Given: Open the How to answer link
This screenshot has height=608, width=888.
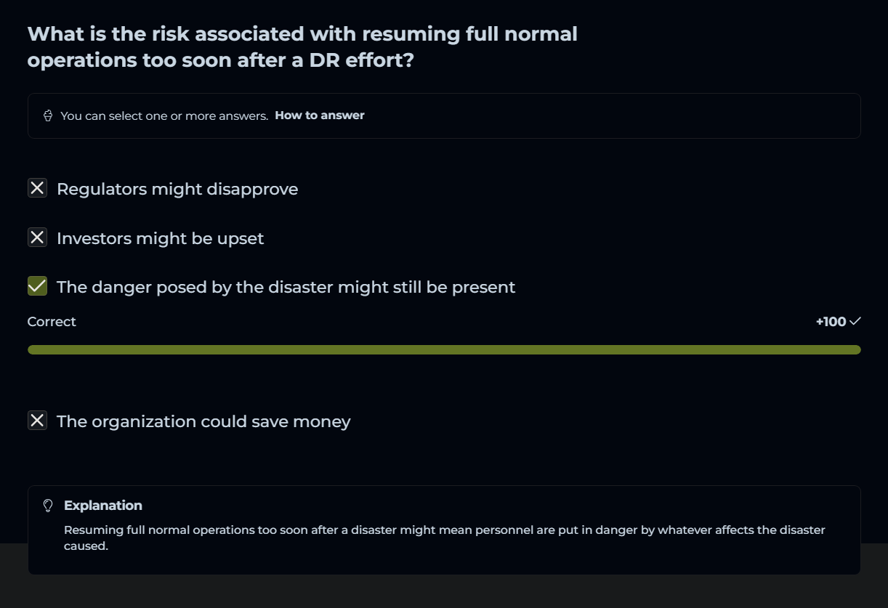Looking at the screenshot, I should point(319,115).
